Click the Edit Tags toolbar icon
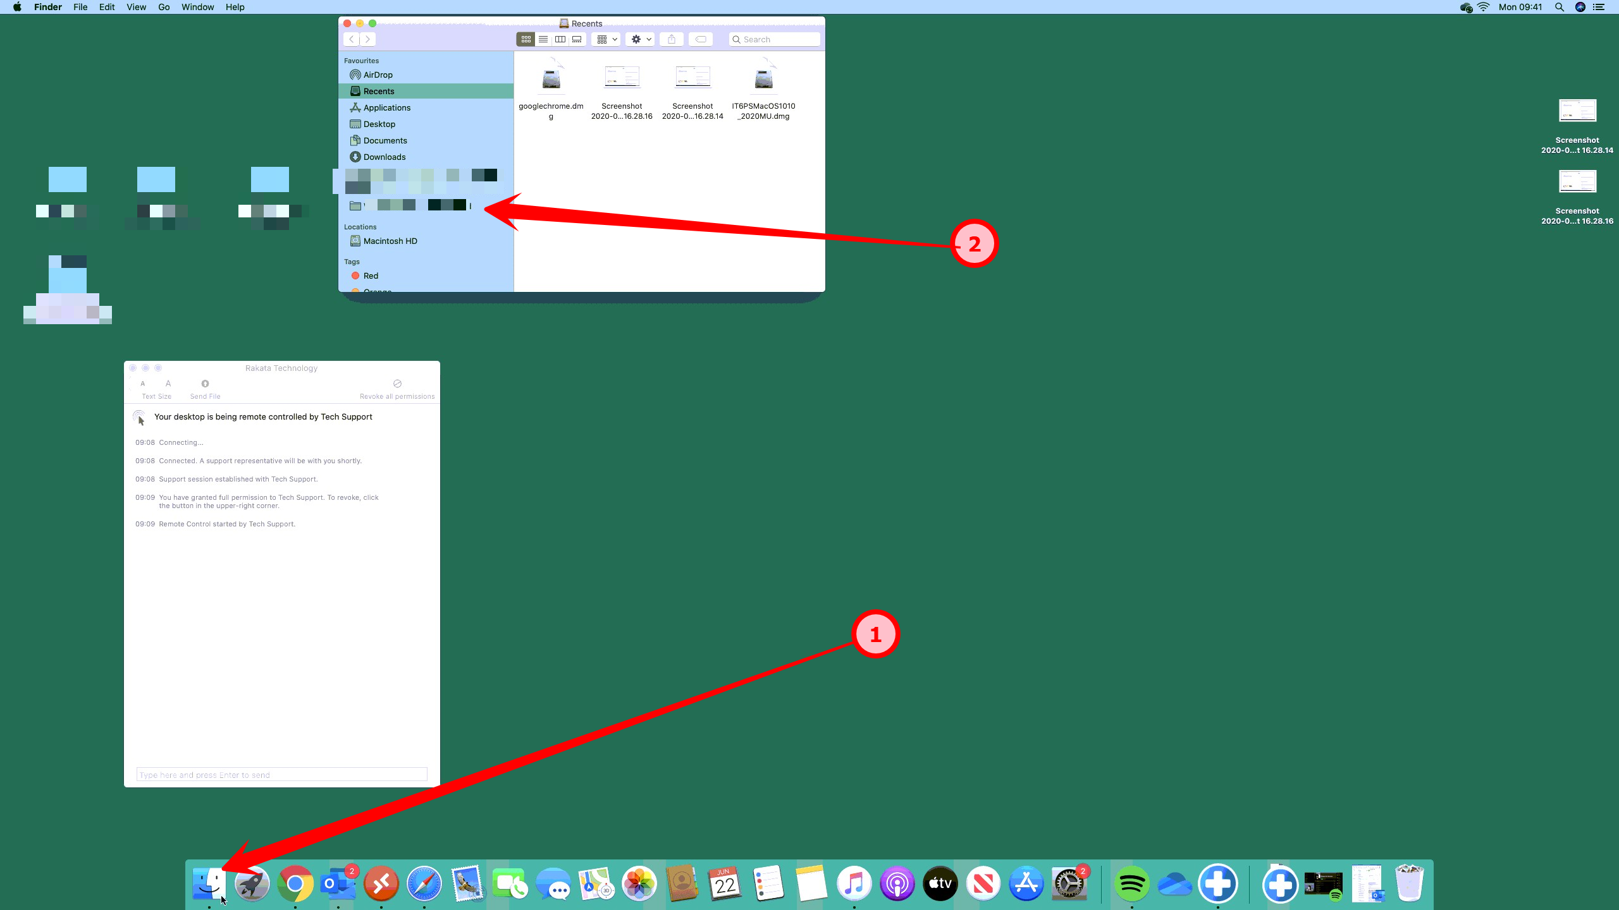The image size is (1619, 910). point(701,39)
